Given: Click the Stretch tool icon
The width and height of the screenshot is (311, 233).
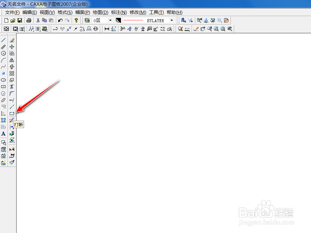Looking at the screenshot, I should coord(12,107).
